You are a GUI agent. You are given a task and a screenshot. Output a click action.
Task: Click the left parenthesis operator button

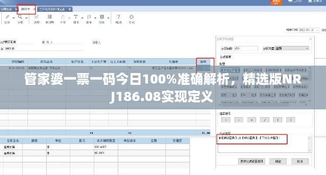tap(278, 119)
